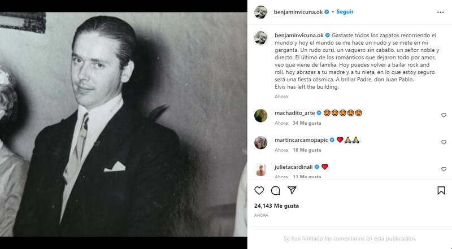The height and width of the screenshot is (249, 452).
Task: Open the comment bubble icon
Action: click(276, 190)
